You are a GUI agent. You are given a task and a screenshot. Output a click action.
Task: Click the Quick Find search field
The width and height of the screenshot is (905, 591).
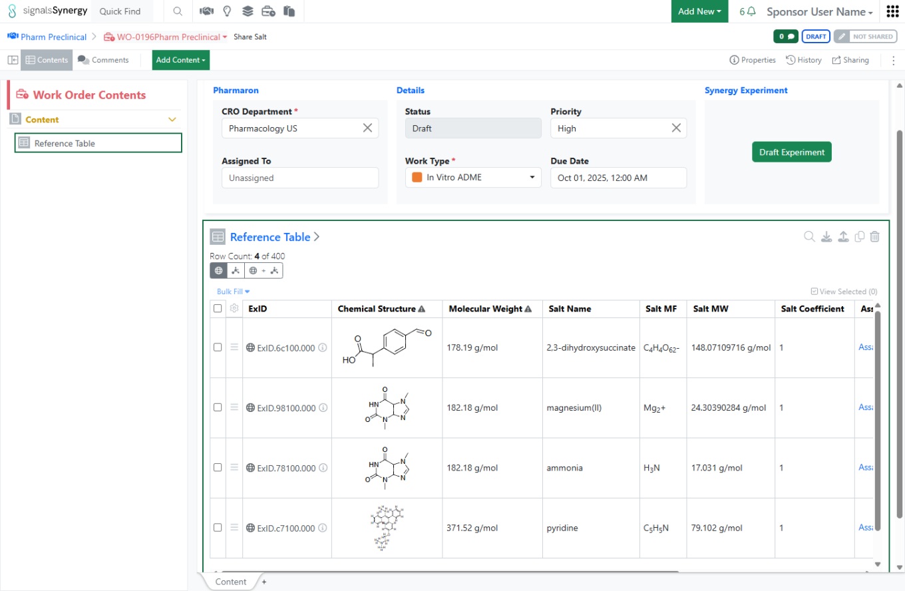121,11
